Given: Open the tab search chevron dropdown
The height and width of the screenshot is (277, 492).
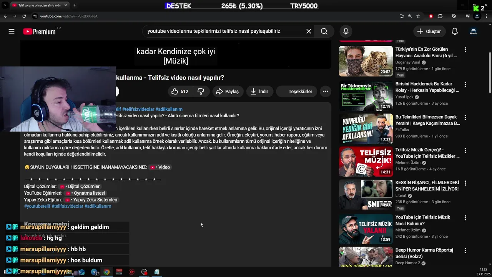Looking at the screenshot, I should coord(5,5).
